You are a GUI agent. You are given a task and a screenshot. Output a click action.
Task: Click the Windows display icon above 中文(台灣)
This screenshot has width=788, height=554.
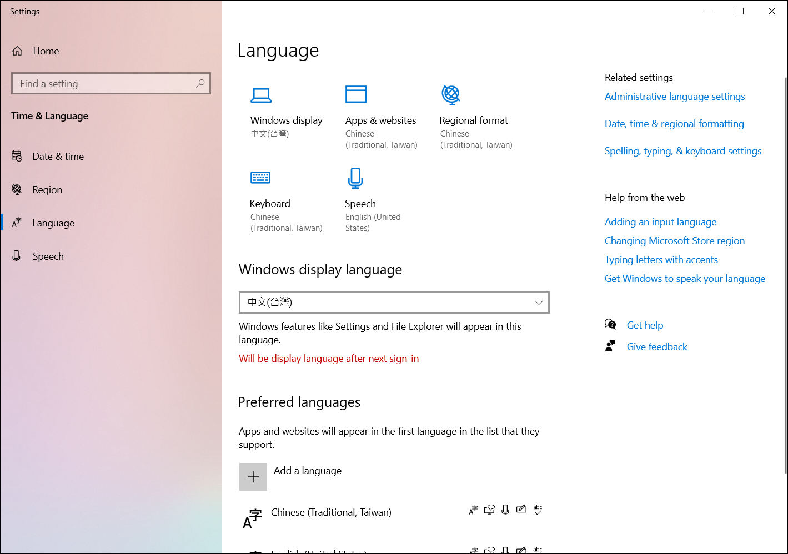click(x=262, y=94)
